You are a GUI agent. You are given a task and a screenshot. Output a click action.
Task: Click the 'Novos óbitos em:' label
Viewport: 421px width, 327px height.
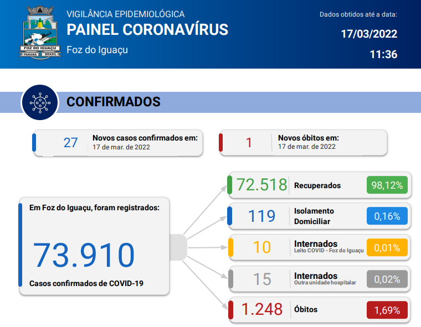pyautogui.click(x=309, y=138)
